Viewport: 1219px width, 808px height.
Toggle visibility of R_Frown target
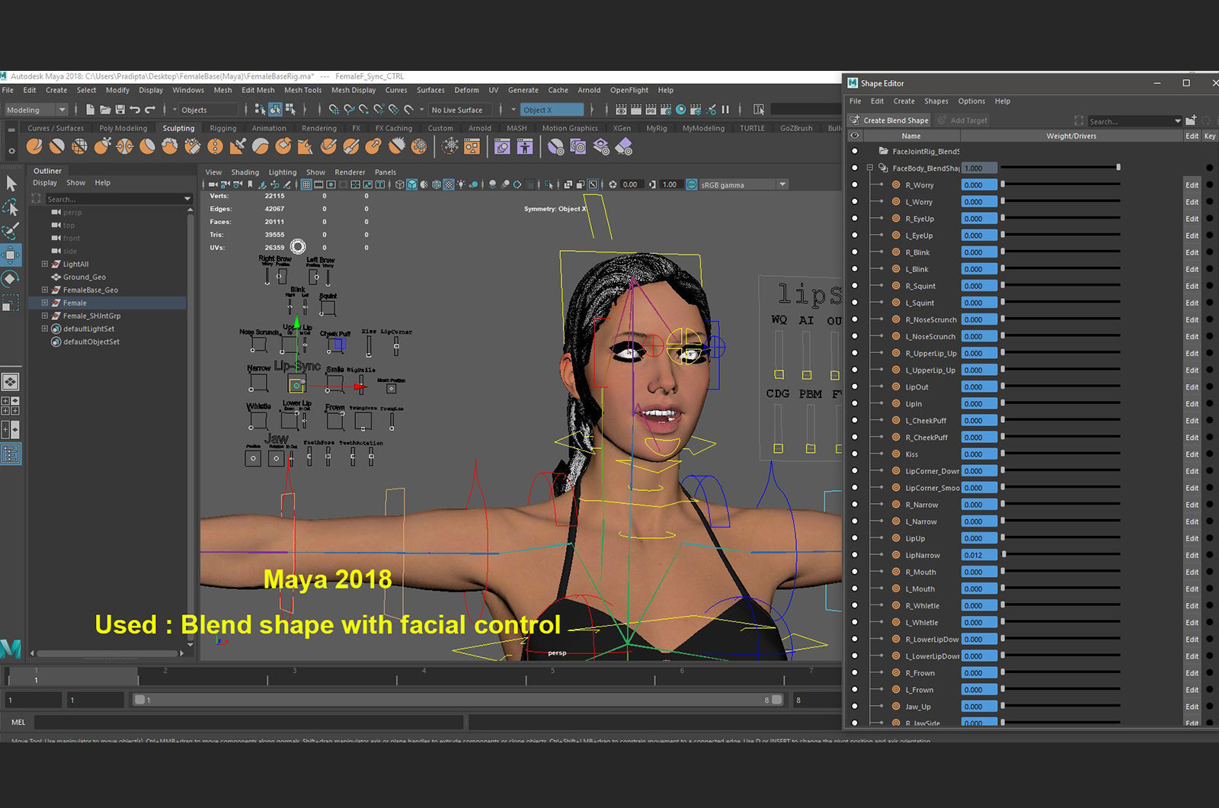pyautogui.click(x=854, y=672)
